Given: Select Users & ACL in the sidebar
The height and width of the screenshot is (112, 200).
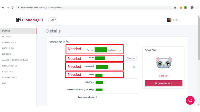Looking at the screenshot, I should pyautogui.click(x=8, y=48).
